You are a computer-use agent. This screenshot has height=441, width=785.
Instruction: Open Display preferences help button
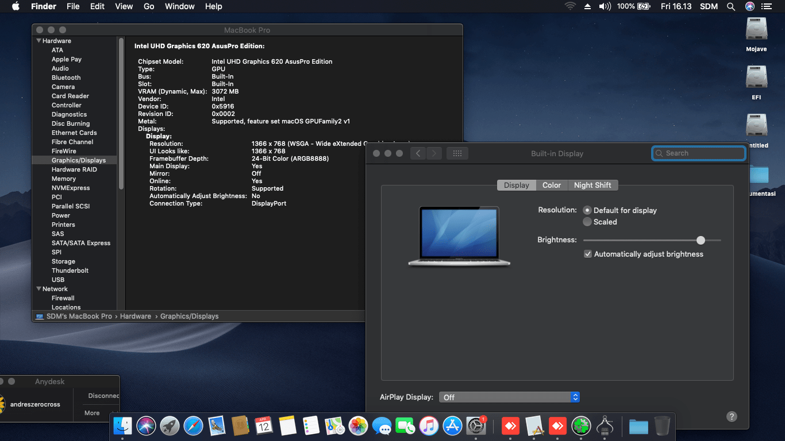(x=732, y=416)
